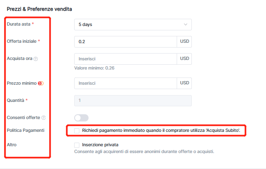Tick the Inserzione privata checkbox
The height and width of the screenshot is (169, 266).
(x=77, y=145)
